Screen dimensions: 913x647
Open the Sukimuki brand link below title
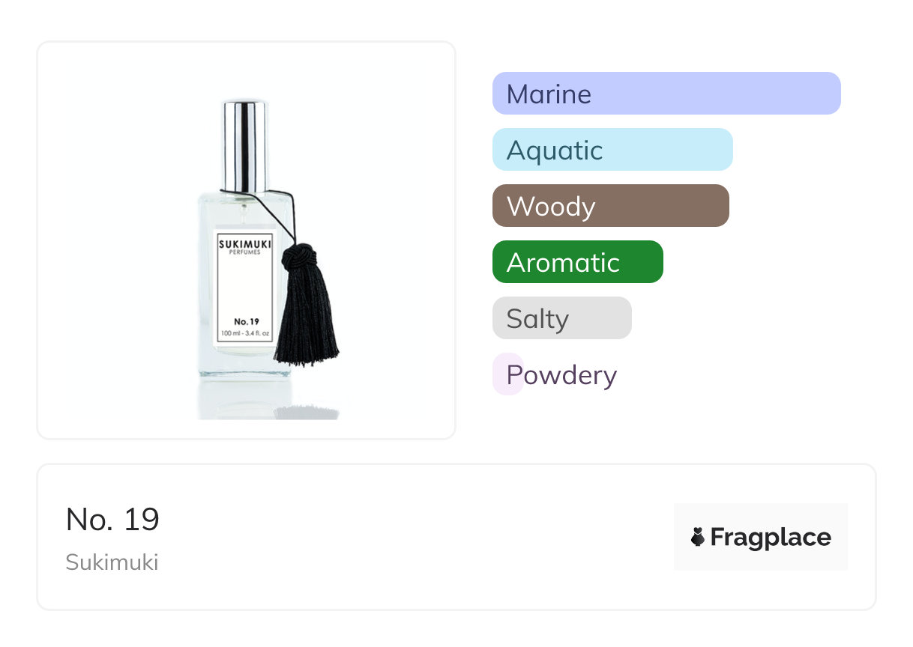point(112,562)
